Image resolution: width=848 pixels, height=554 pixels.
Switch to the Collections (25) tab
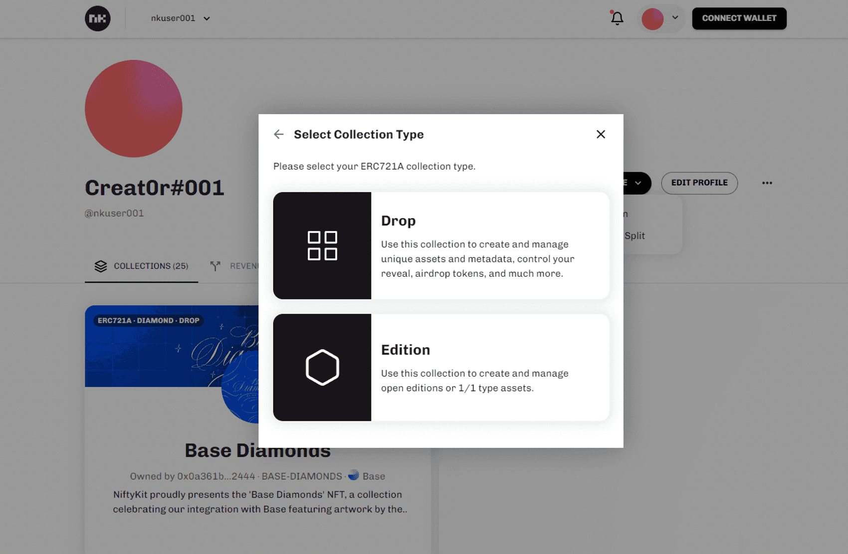point(151,266)
